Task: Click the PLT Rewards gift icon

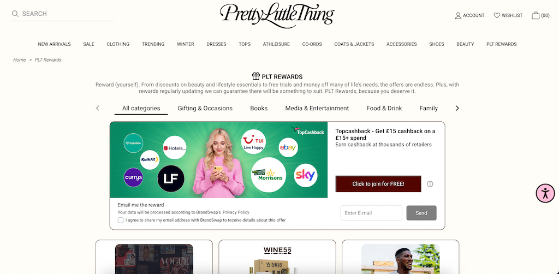Action: click(256, 76)
